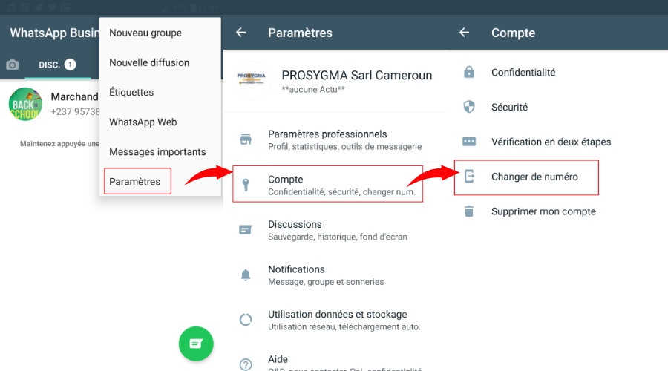
Task: Open the Discussions settings entry
Action: point(335,230)
